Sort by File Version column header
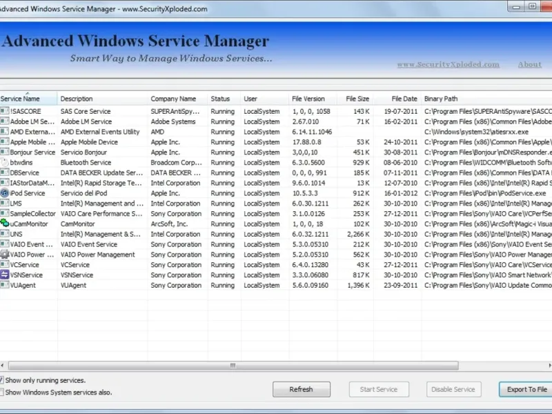The height and width of the screenshot is (414, 552). [313, 99]
